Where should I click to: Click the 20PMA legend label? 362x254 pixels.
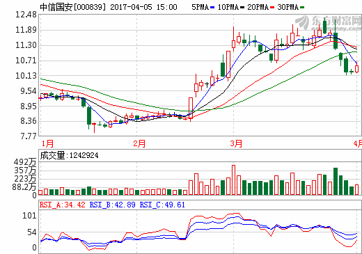point(258,7)
